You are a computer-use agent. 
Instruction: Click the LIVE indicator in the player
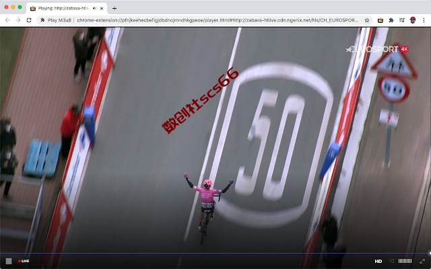[x=24, y=261]
